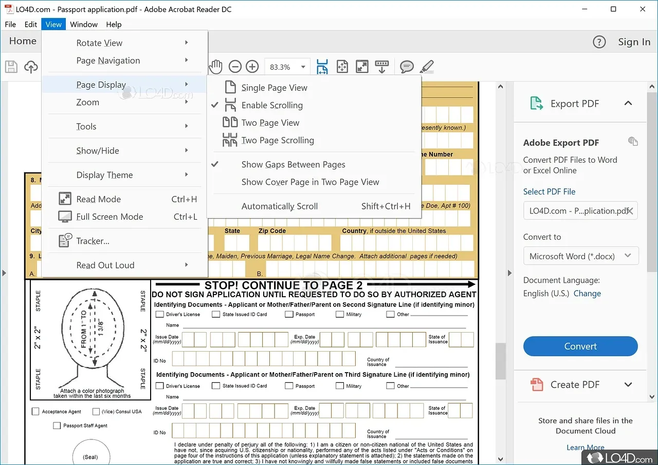Image resolution: width=658 pixels, height=465 pixels.
Task: Check State Issued ID Card under Second Signature
Action: pyautogui.click(x=216, y=314)
